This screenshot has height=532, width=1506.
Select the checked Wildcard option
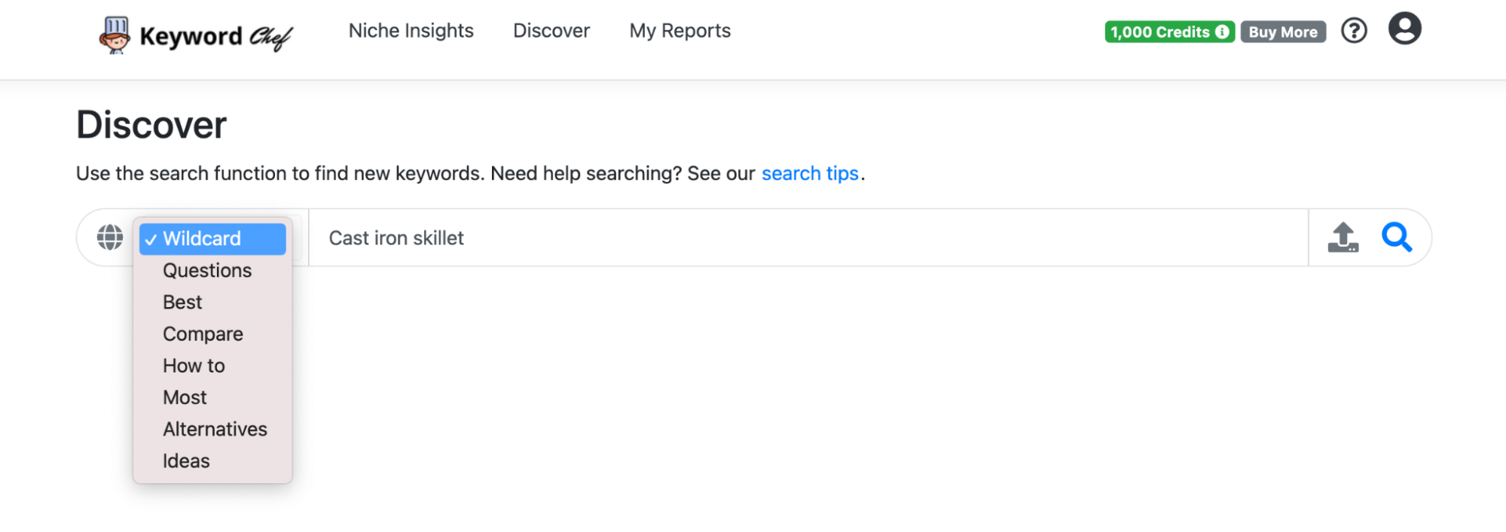212,239
